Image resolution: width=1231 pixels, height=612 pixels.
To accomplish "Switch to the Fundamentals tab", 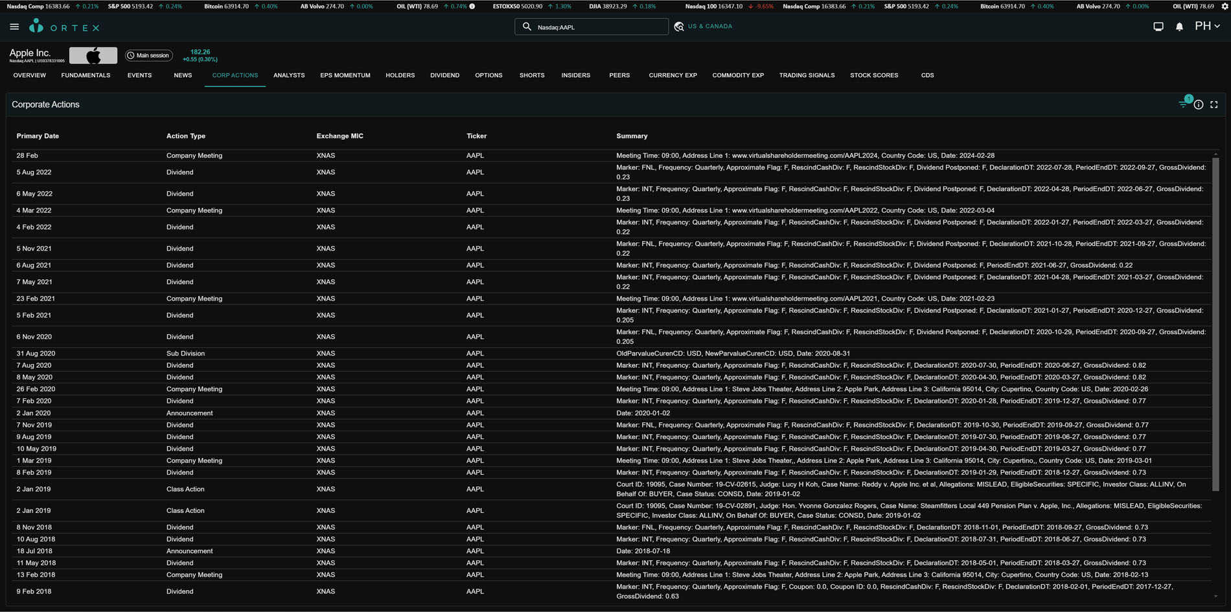I will tap(86, 76).
